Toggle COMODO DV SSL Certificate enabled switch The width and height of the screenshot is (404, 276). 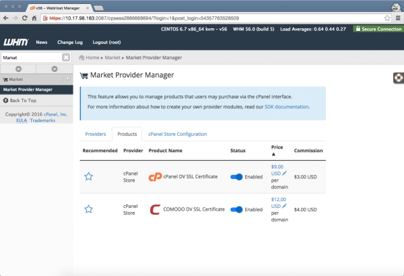[236, 209]
